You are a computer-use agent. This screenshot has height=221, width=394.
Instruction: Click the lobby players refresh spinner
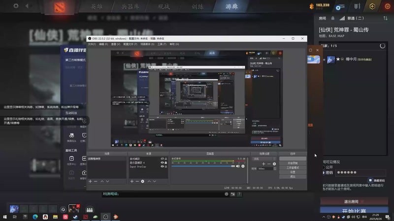coord(382,46)
